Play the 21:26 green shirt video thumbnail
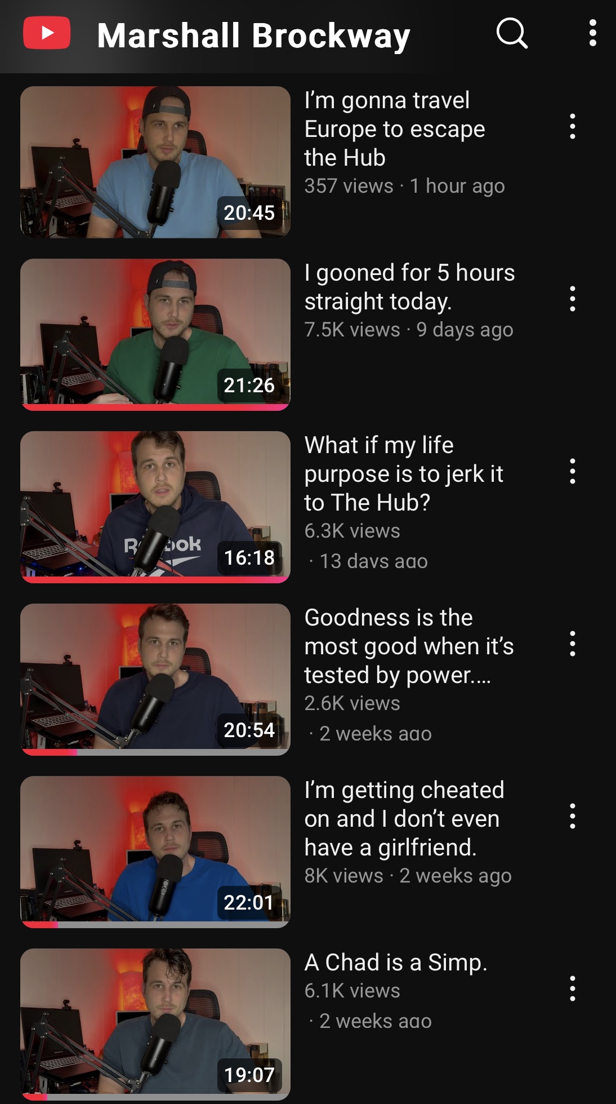616x1104 pixels. (155, 334)
